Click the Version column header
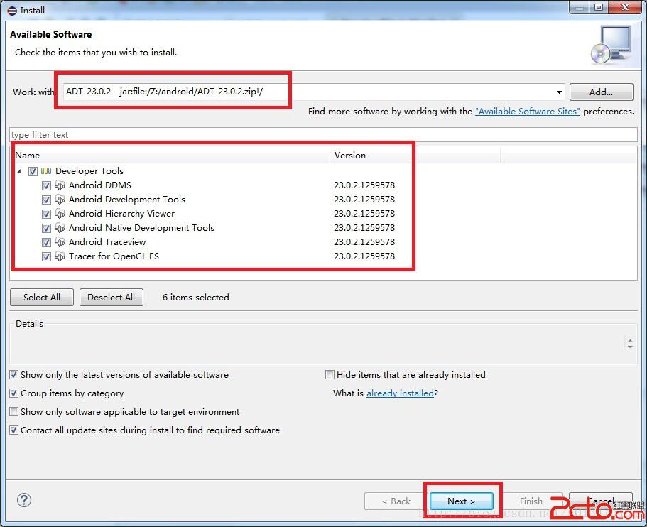The height and width of the screenshot is (527, 647). [415, 155]
